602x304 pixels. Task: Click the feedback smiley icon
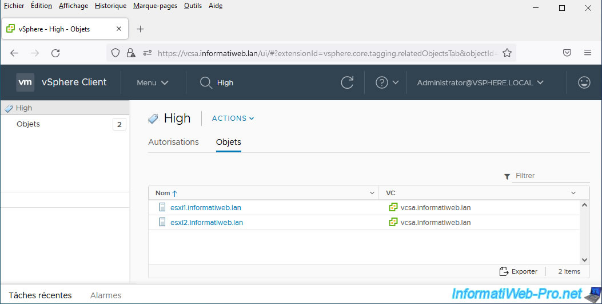pos(584,82)
